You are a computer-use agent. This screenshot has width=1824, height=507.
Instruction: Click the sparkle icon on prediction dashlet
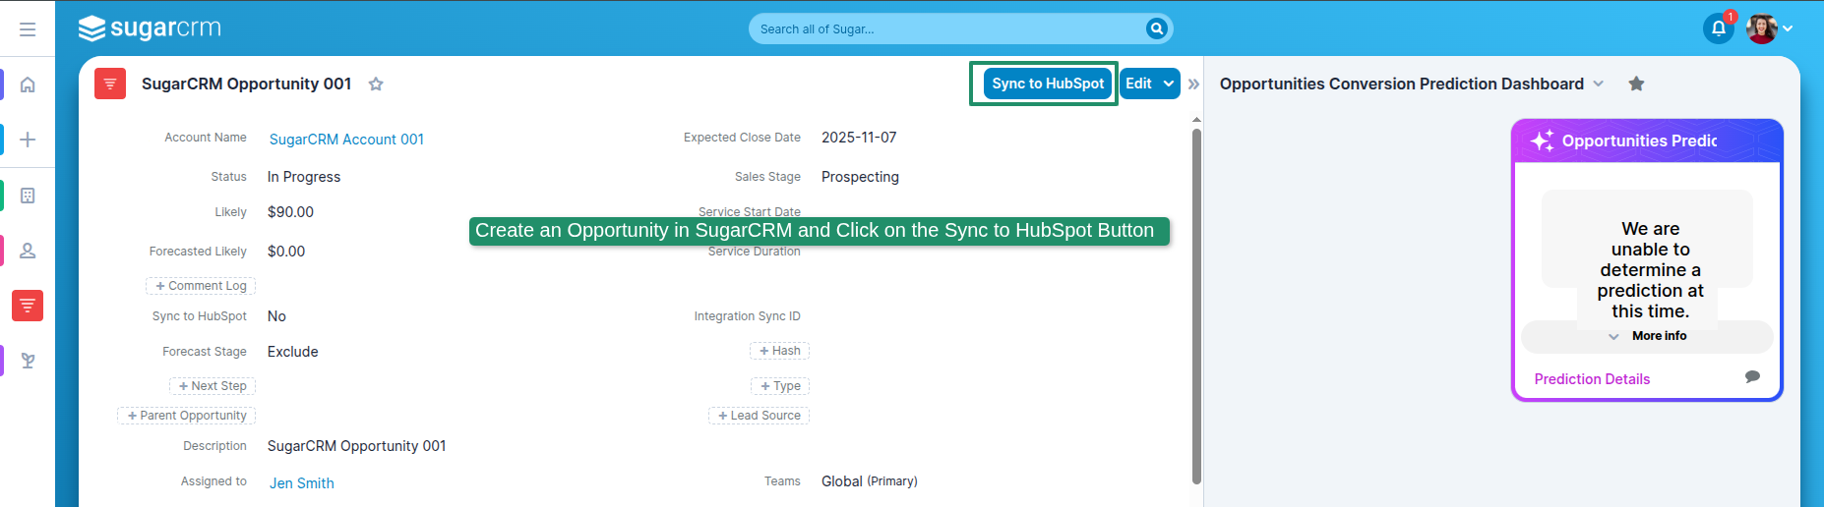pos(1542,141)
